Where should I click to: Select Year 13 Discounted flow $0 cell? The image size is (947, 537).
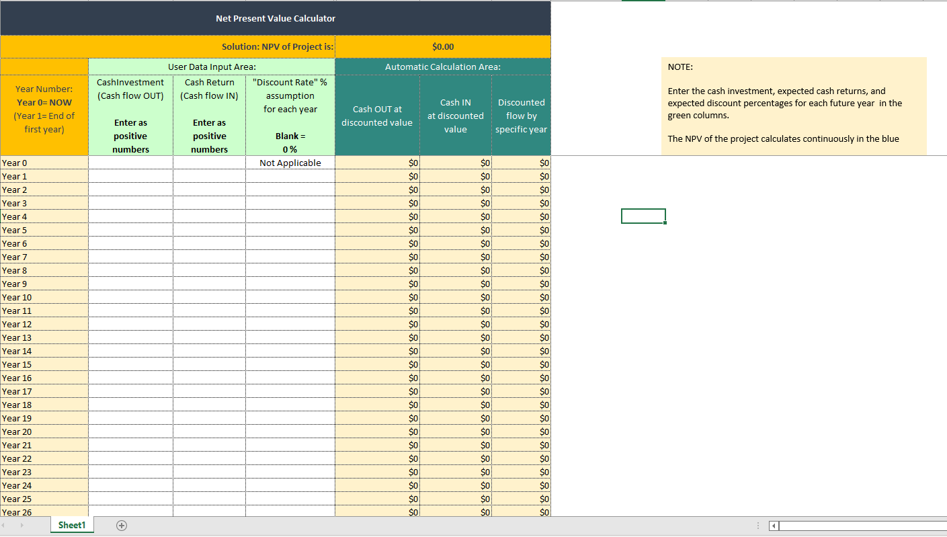pyautogui.click(x=522, y=337)
